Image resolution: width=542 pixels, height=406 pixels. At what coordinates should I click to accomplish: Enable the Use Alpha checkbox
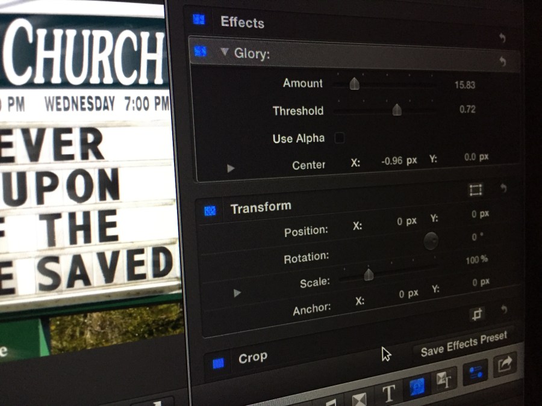340,138
